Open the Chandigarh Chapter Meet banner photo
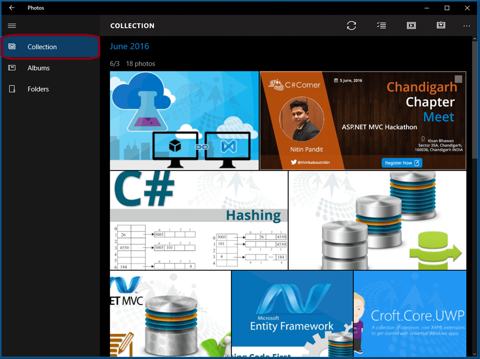Screen dimensions: 480x359 click(363, 120)
